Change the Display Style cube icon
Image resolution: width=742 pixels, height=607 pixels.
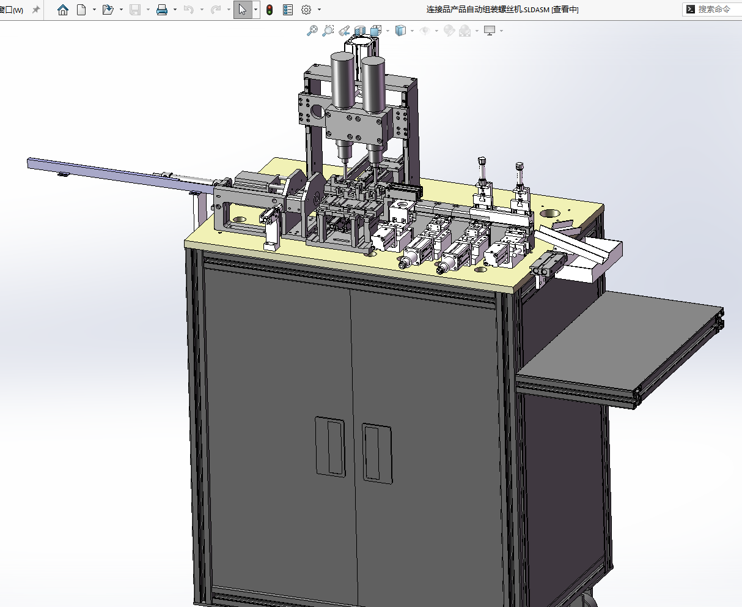click(x=400, y=31)
